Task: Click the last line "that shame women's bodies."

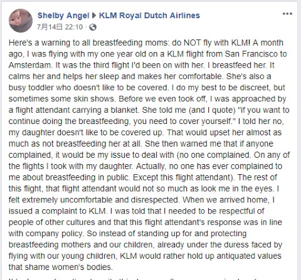Action: (61, 267)
